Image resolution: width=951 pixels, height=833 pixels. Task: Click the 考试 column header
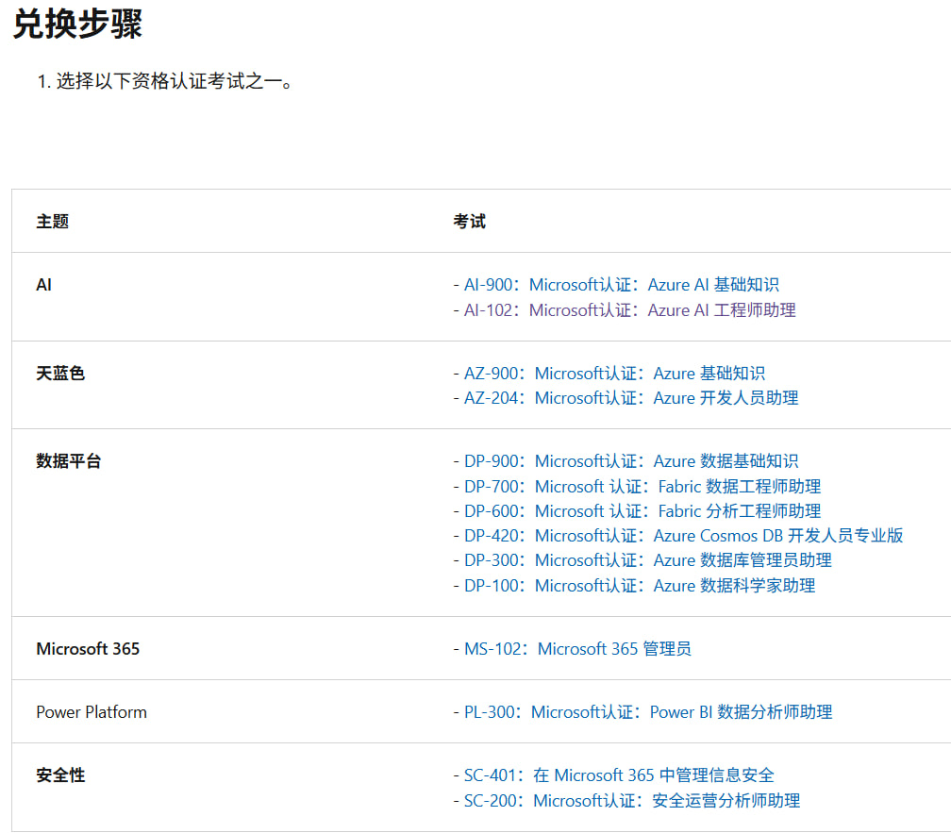[x=469, y=222]
